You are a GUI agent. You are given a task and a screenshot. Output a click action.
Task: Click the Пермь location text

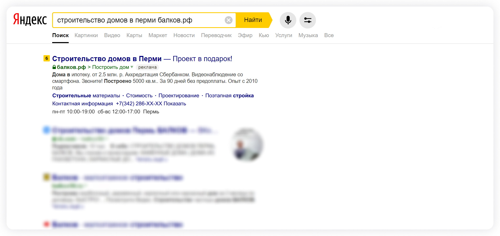[151, 112]
